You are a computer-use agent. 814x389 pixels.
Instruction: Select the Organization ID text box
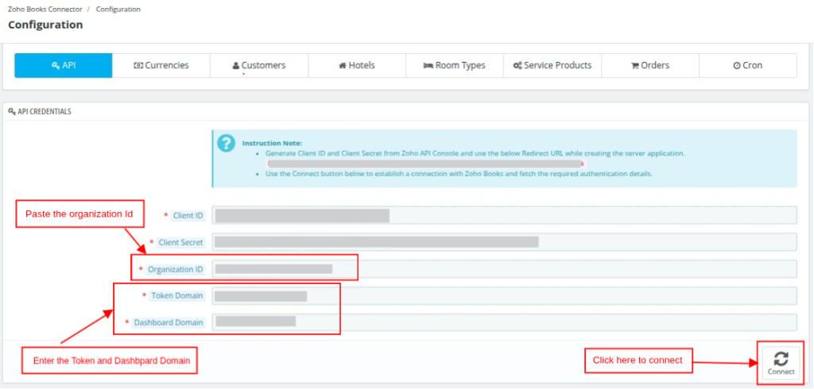coord(504,269)
